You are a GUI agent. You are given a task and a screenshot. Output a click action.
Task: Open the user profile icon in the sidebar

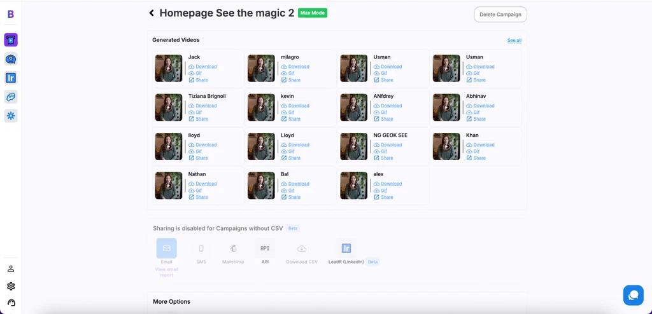point(11,269)
